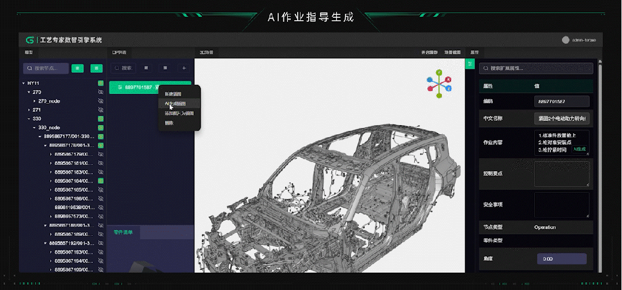Image resolution: width=622 pixels, height=290 pixels.
Task: Click the green bottom ball of axis gizmo
Action: [439, 96]
